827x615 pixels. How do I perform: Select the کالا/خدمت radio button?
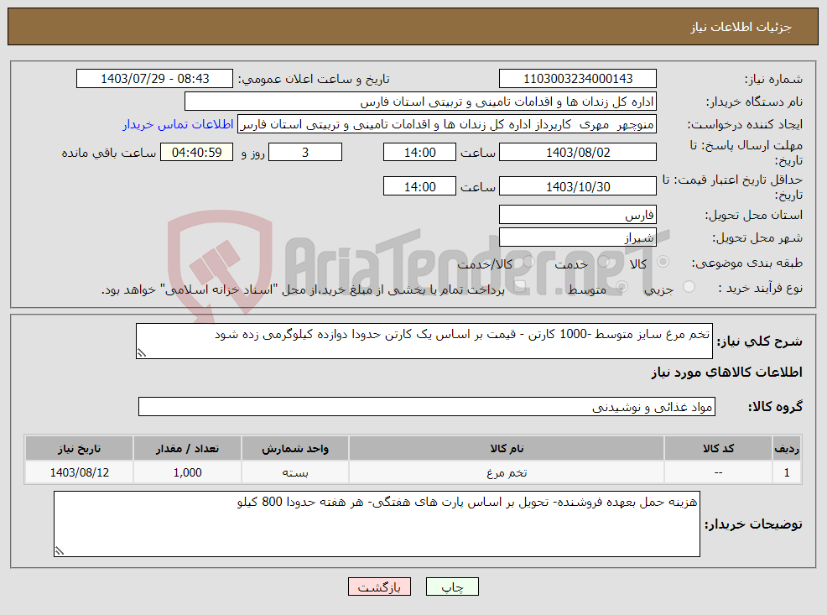529,261
